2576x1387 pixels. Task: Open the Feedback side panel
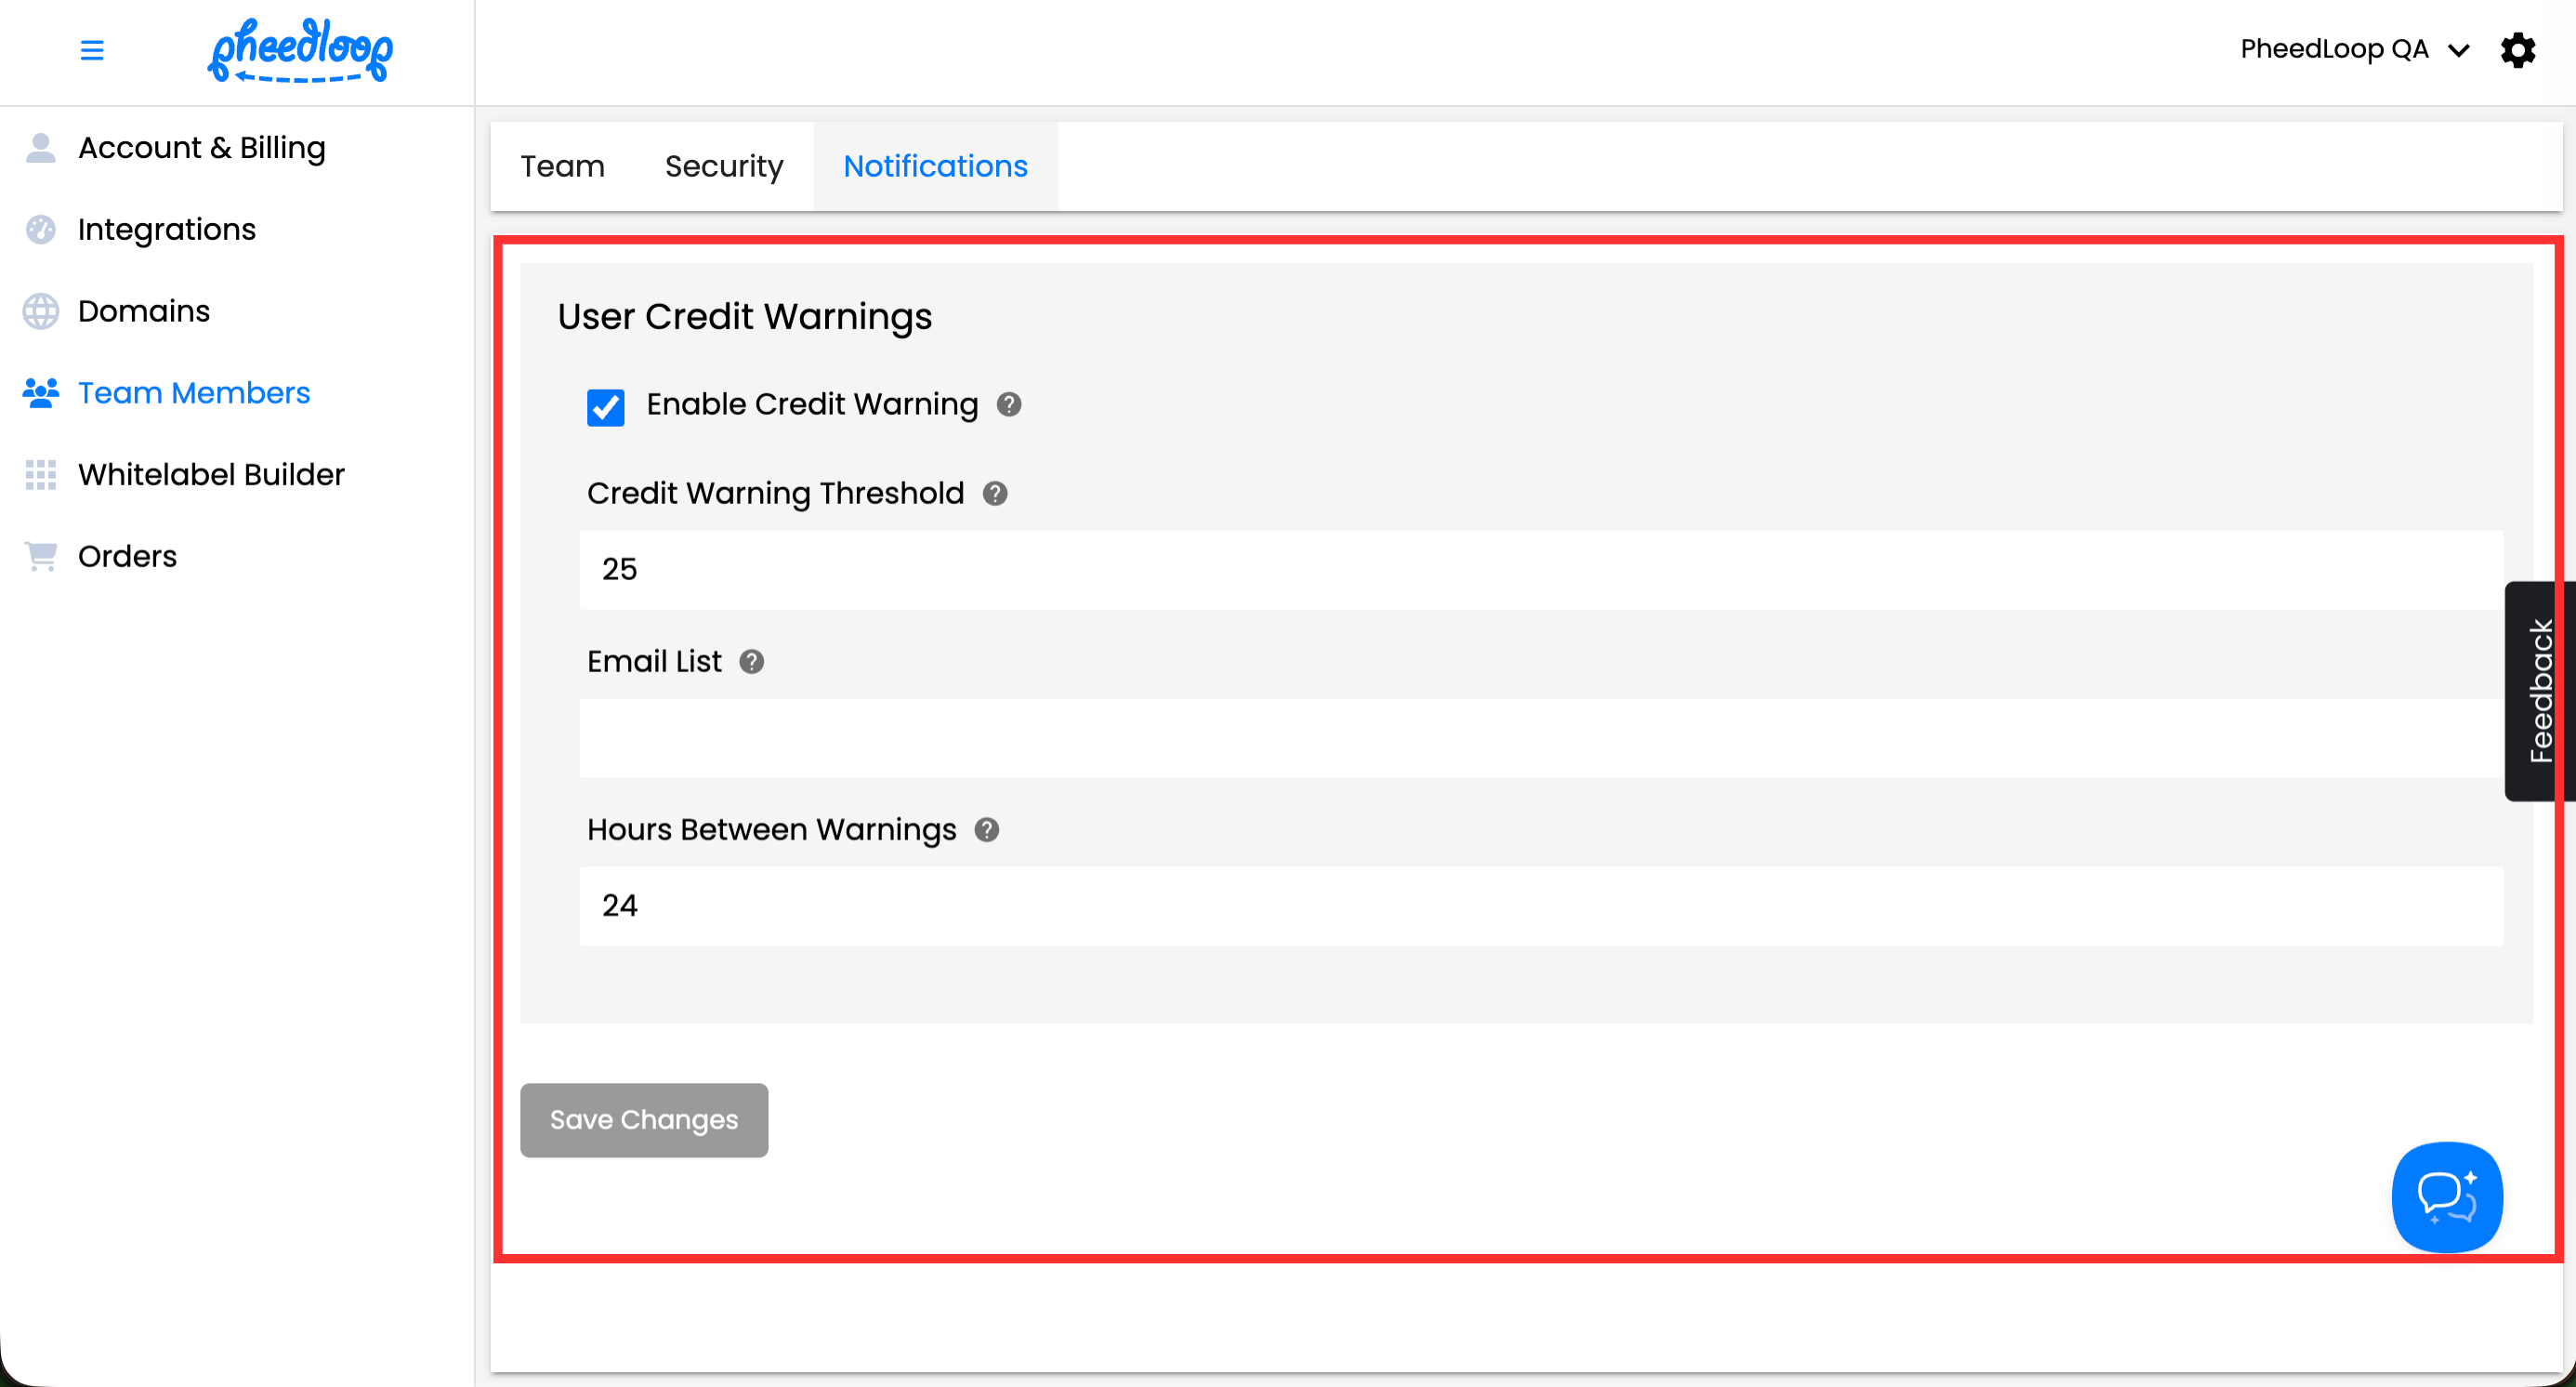click(x=2539, y=690)
